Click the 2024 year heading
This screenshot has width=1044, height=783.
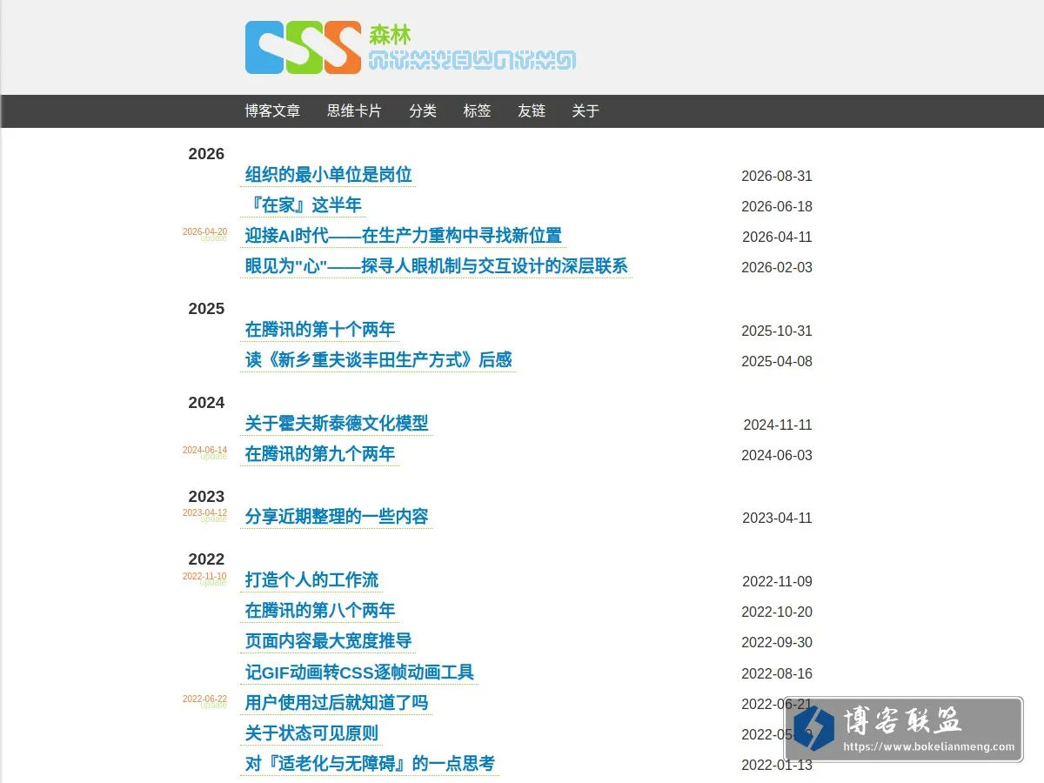[206, 403]
